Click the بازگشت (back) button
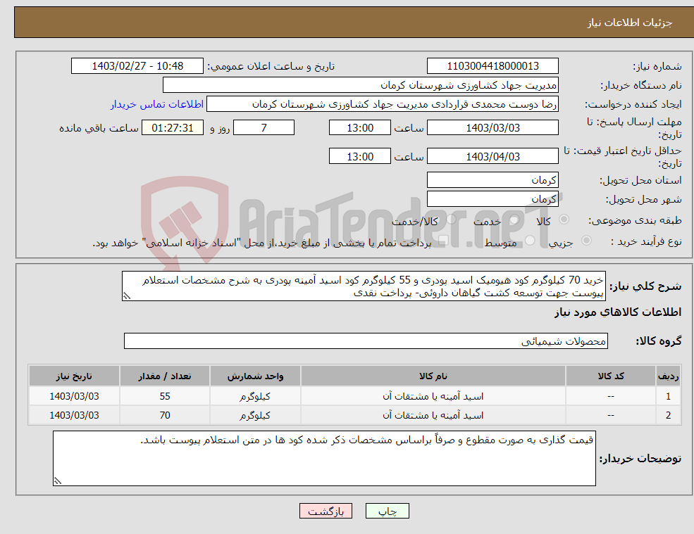This screenshot has width=694, height=534. click(326, 511)
